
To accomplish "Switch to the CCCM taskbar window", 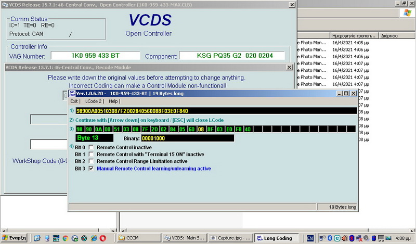I will click(139, 238).
